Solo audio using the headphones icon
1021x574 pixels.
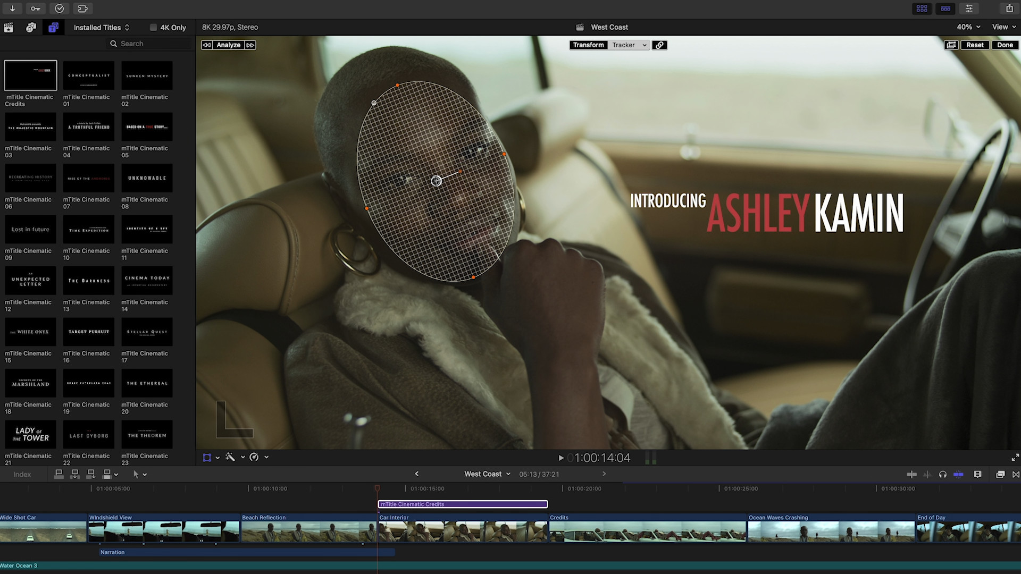(943, 474)
